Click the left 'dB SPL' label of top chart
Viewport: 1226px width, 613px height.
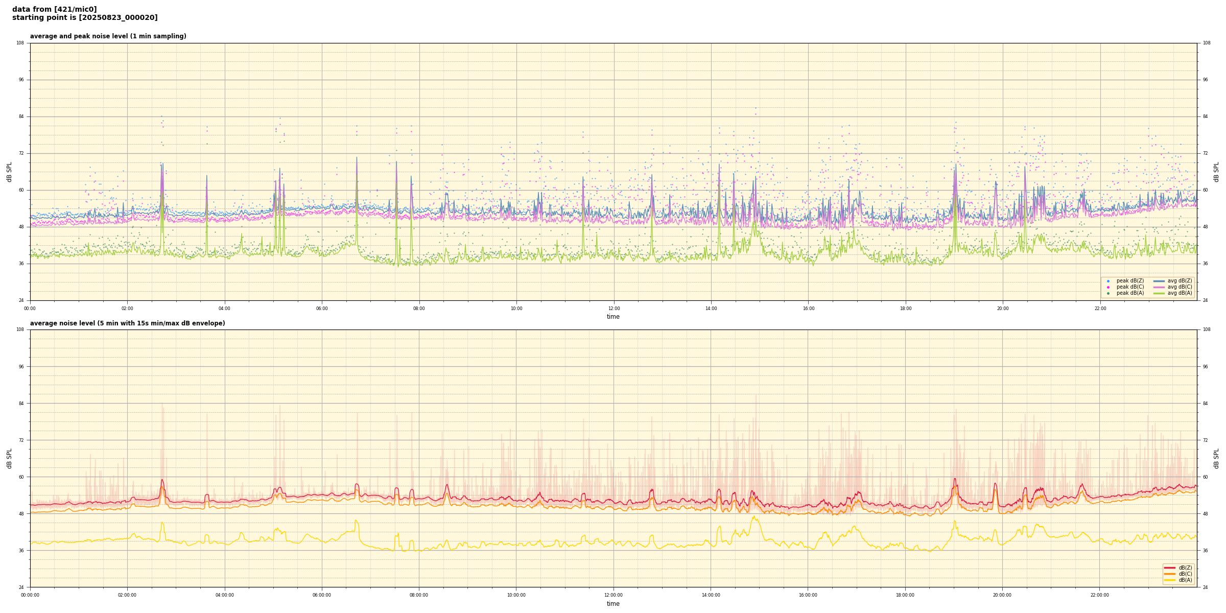tap(9, 172)
